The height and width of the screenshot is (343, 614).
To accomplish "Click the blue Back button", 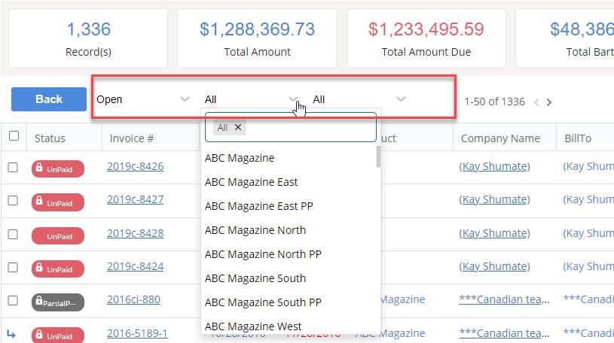I will pyautogui.click(x=49, y=99).
